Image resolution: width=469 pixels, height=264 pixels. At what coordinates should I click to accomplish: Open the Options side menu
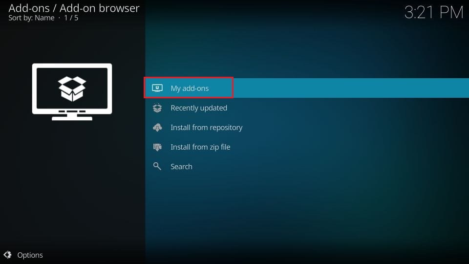click(23, 255)
